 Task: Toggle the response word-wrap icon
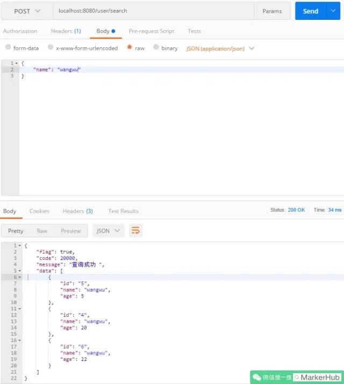135,230
